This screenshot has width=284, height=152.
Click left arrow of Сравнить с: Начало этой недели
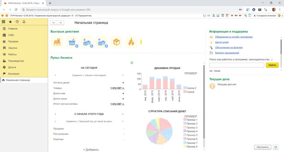[55, 75]
